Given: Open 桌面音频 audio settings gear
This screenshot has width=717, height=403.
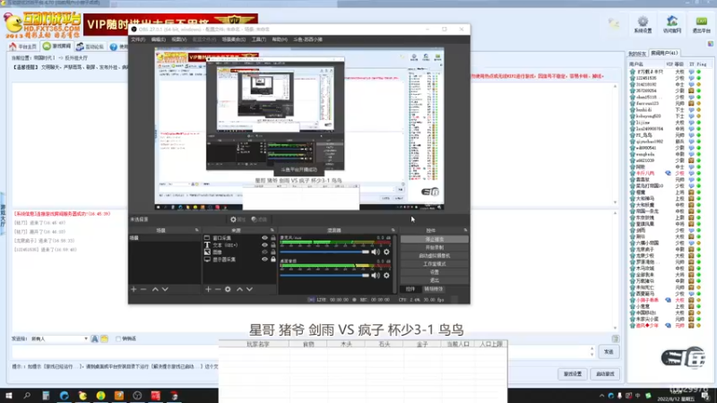Looking at the screenshot, I should tap(387, 275).
